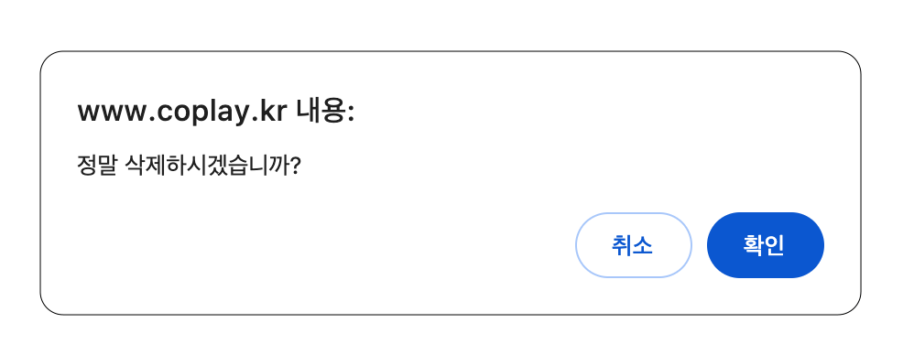Click the www.coplay.kr domain text
This screenshot has width=914, height=355.
[182, 113]
